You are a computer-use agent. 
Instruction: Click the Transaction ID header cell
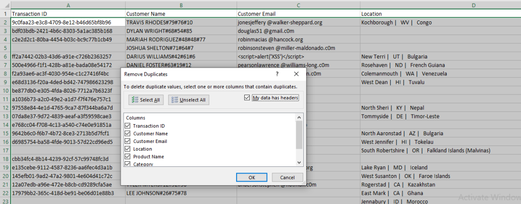tap(68, 14)
